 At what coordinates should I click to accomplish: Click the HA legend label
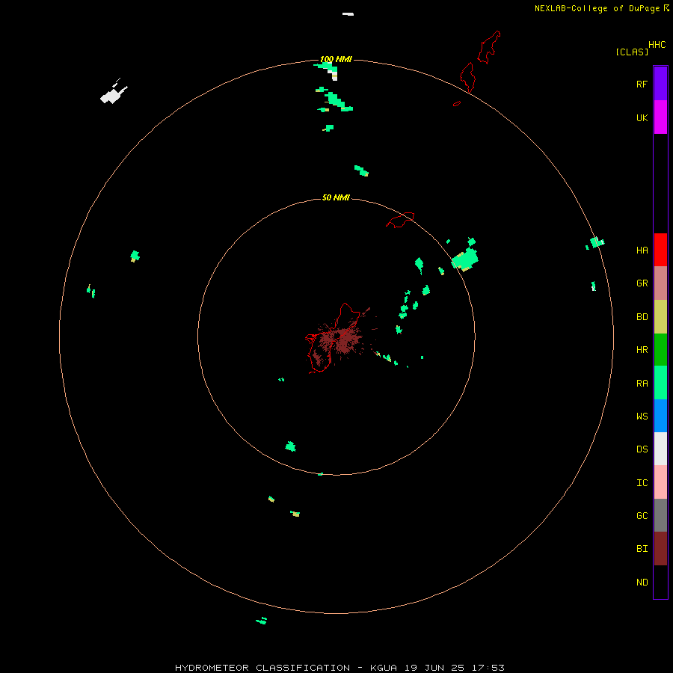click(x=642, y=251)
